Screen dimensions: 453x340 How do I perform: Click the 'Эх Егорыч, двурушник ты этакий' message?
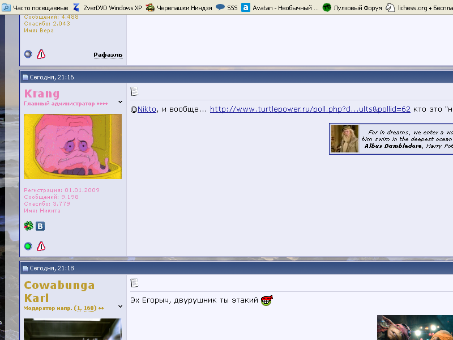[194, 300]
